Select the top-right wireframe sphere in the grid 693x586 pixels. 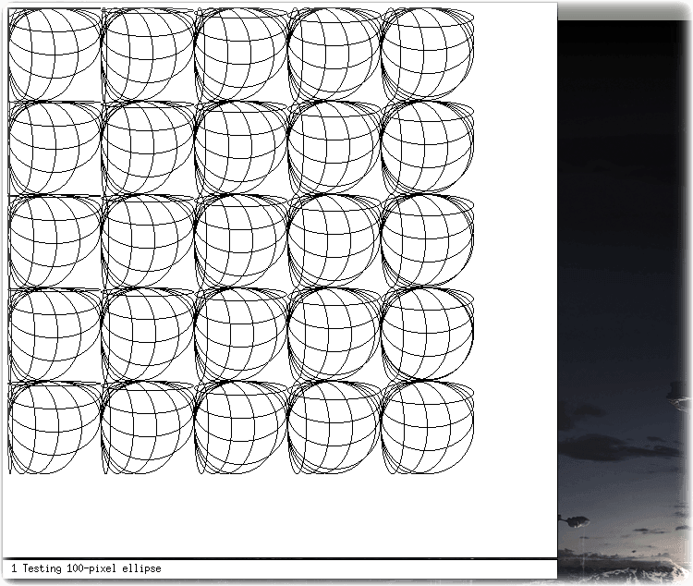428,55
